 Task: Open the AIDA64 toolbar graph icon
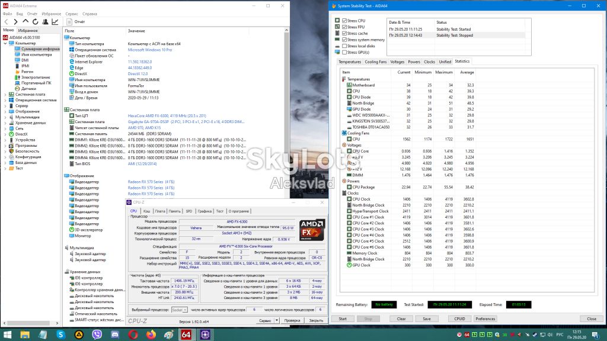tap(55, 22)
